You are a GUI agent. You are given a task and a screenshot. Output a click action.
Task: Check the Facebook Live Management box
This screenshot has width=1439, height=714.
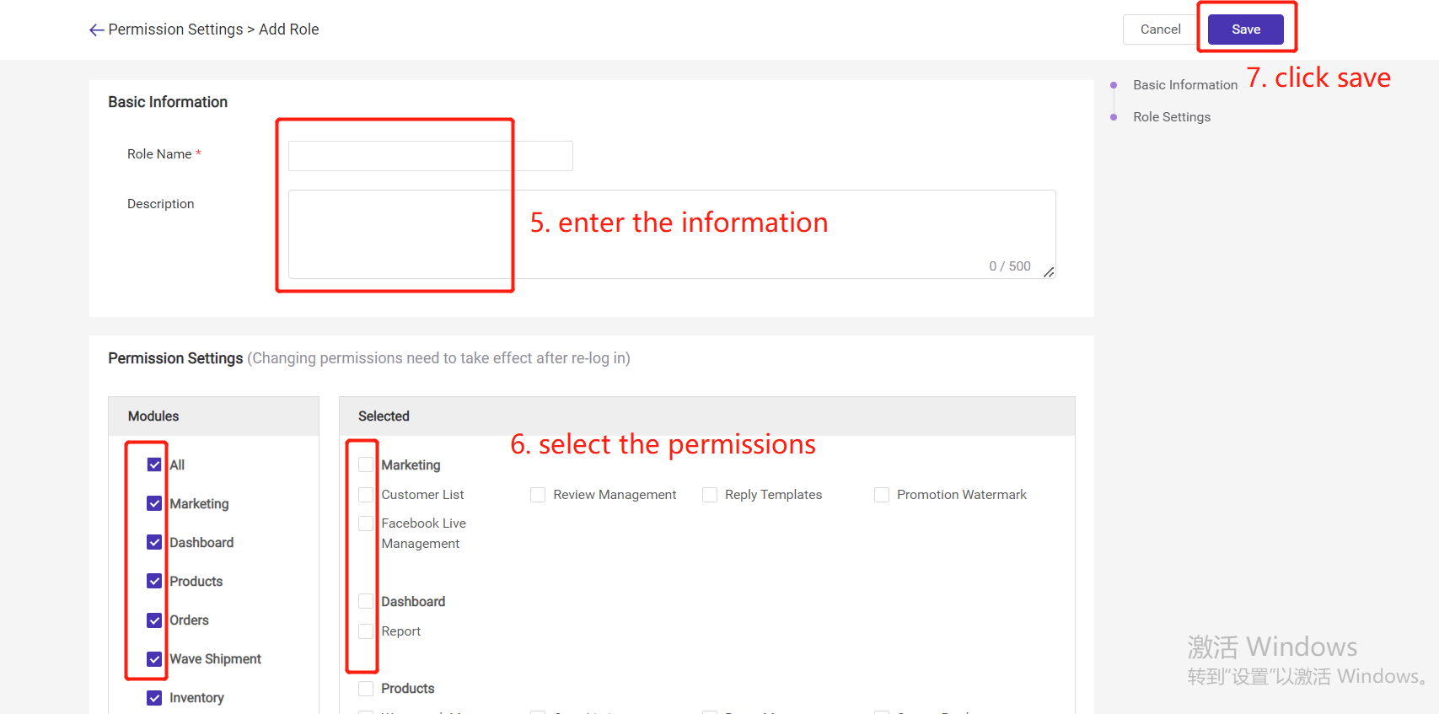click(366, 523)
